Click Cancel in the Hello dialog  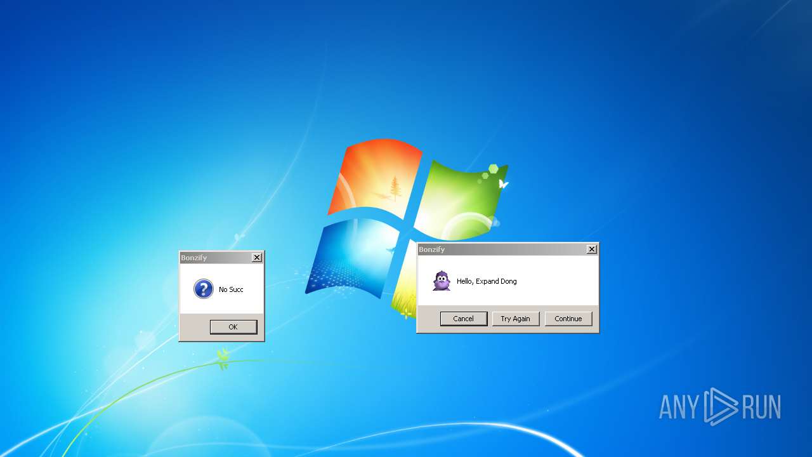coord(464,319)
